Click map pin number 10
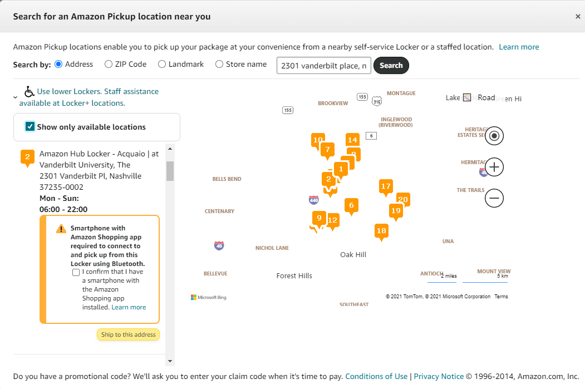Image resolution: width=585 pixels, height=389 pixels. (x=317, y=140)
